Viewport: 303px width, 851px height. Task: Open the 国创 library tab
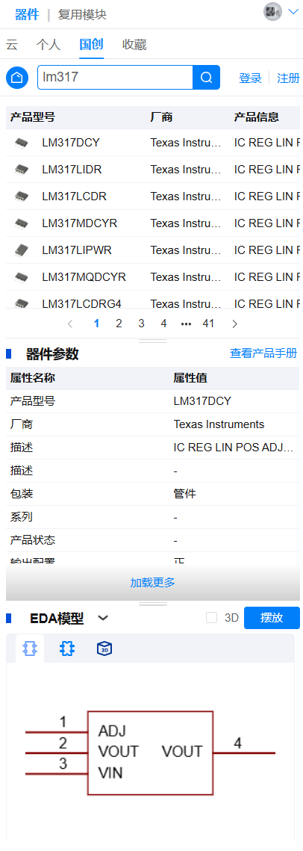[x=91, y=45]
